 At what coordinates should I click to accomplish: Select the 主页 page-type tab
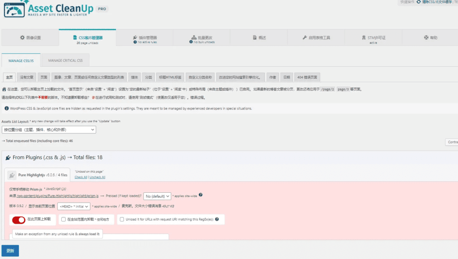point(9,77)
